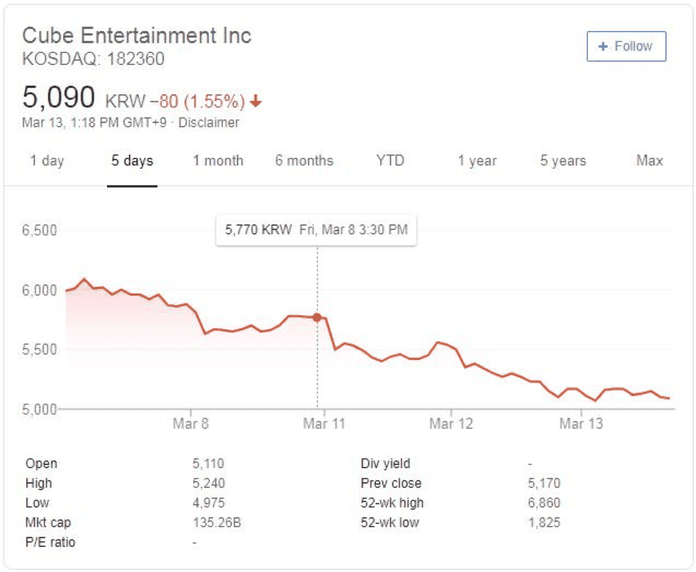Open the YTD chart view

(390, 161)
